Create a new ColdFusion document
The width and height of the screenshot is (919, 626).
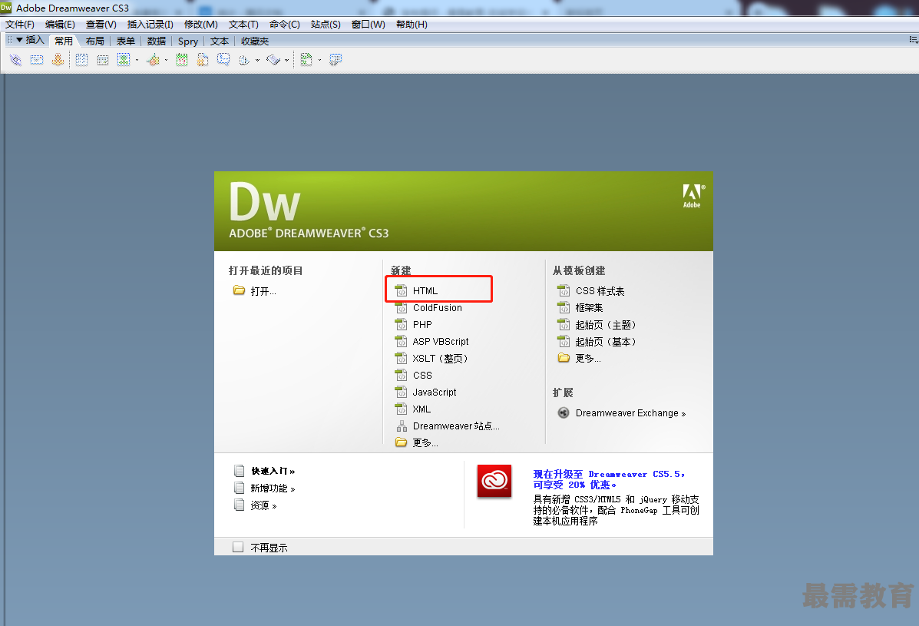(x=437, y=308)
